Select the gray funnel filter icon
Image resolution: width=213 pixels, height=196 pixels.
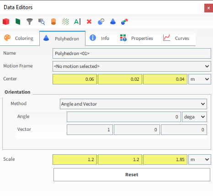pyautogui.click(x=30, y=22)
